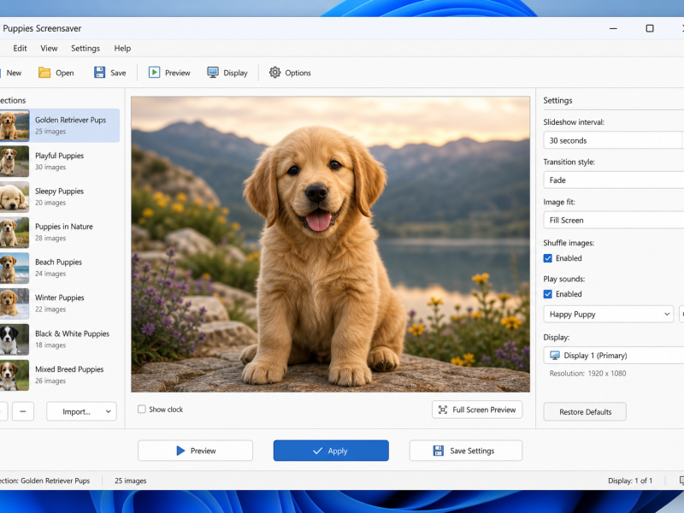Click the floppy icon on Save Settings button
This screenshot has width=684, height=513.
tap(439, 451)
